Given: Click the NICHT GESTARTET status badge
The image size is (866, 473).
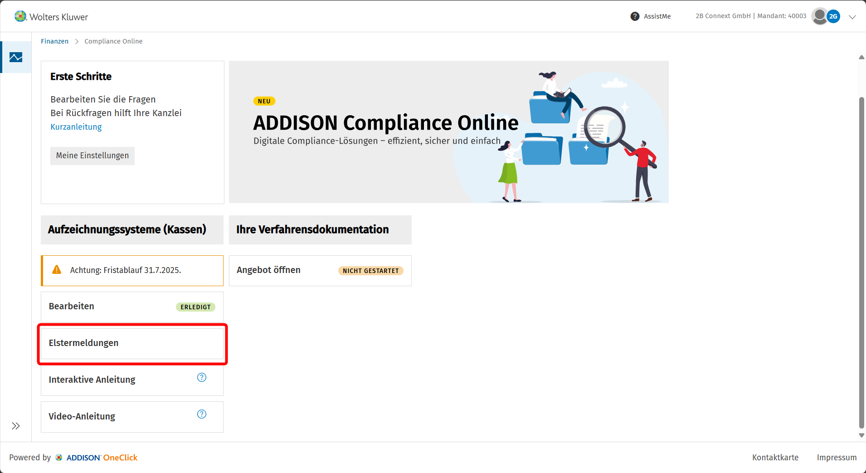Looking at the screenshot, I should 371,271.
